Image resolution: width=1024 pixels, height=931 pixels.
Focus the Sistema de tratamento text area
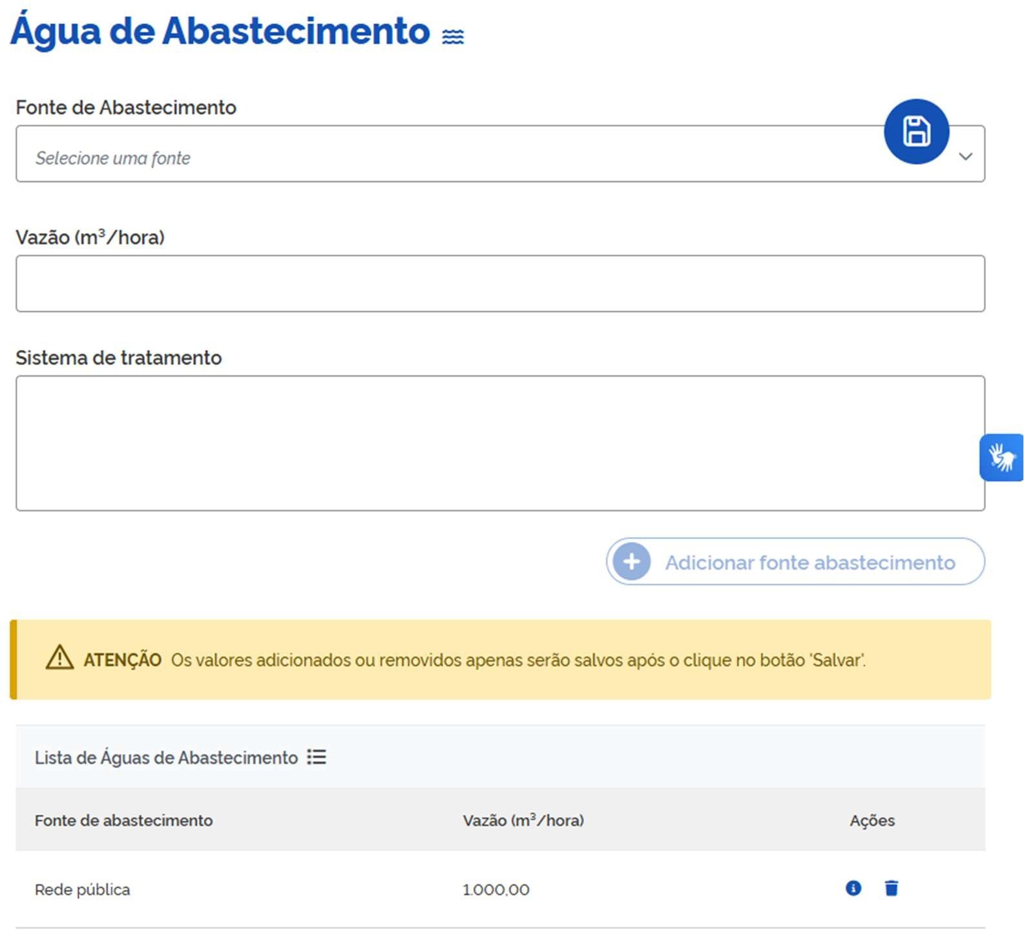click(x=500, y=443)
